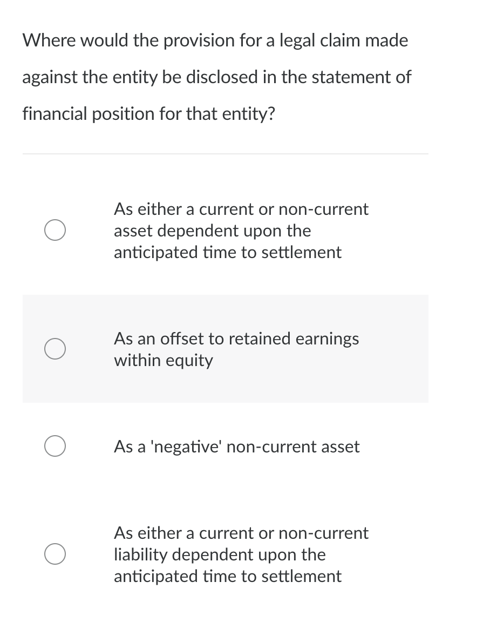490x636 pixels.
Task: Select the radio button beside 'As an offset to retained earnings'
Action: pos(55,349)
